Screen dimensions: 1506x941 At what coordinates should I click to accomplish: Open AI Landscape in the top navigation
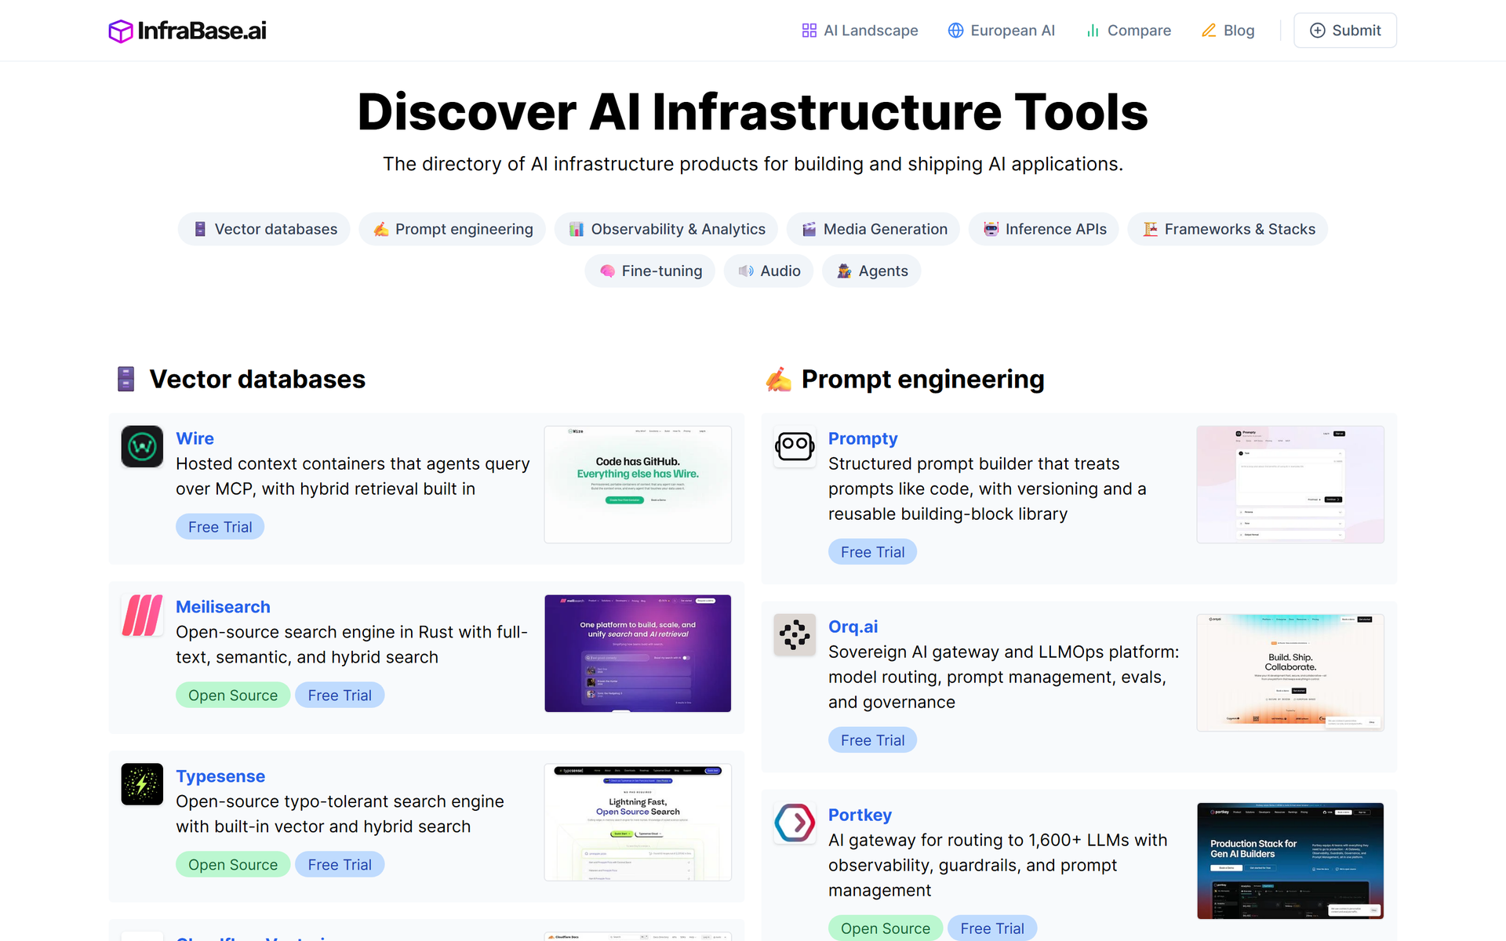(860, 31)
